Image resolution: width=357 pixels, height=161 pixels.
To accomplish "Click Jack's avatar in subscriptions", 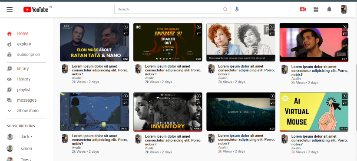I will pyautogui.click(x=10, y=136).
